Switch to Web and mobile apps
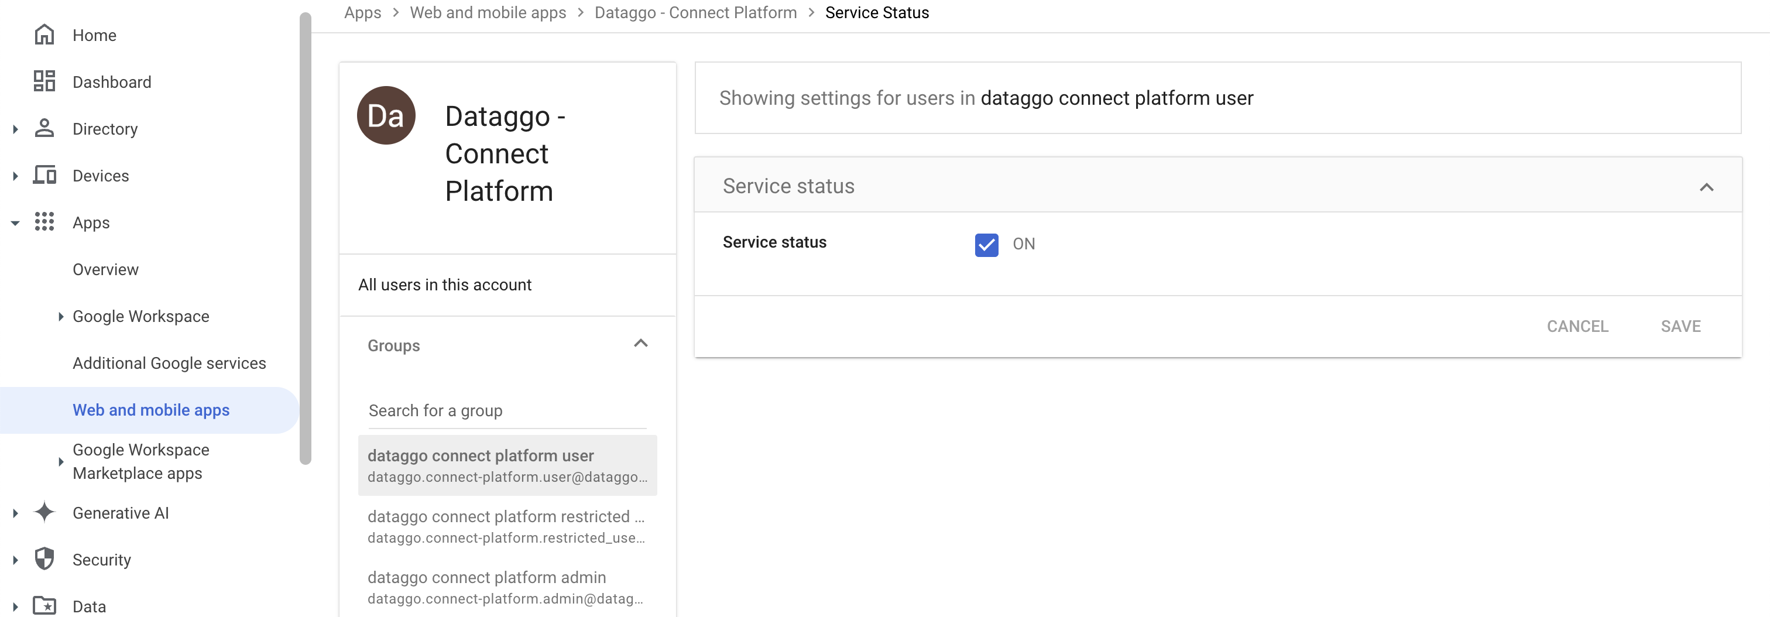1770x617 pixels. (151, 410)
